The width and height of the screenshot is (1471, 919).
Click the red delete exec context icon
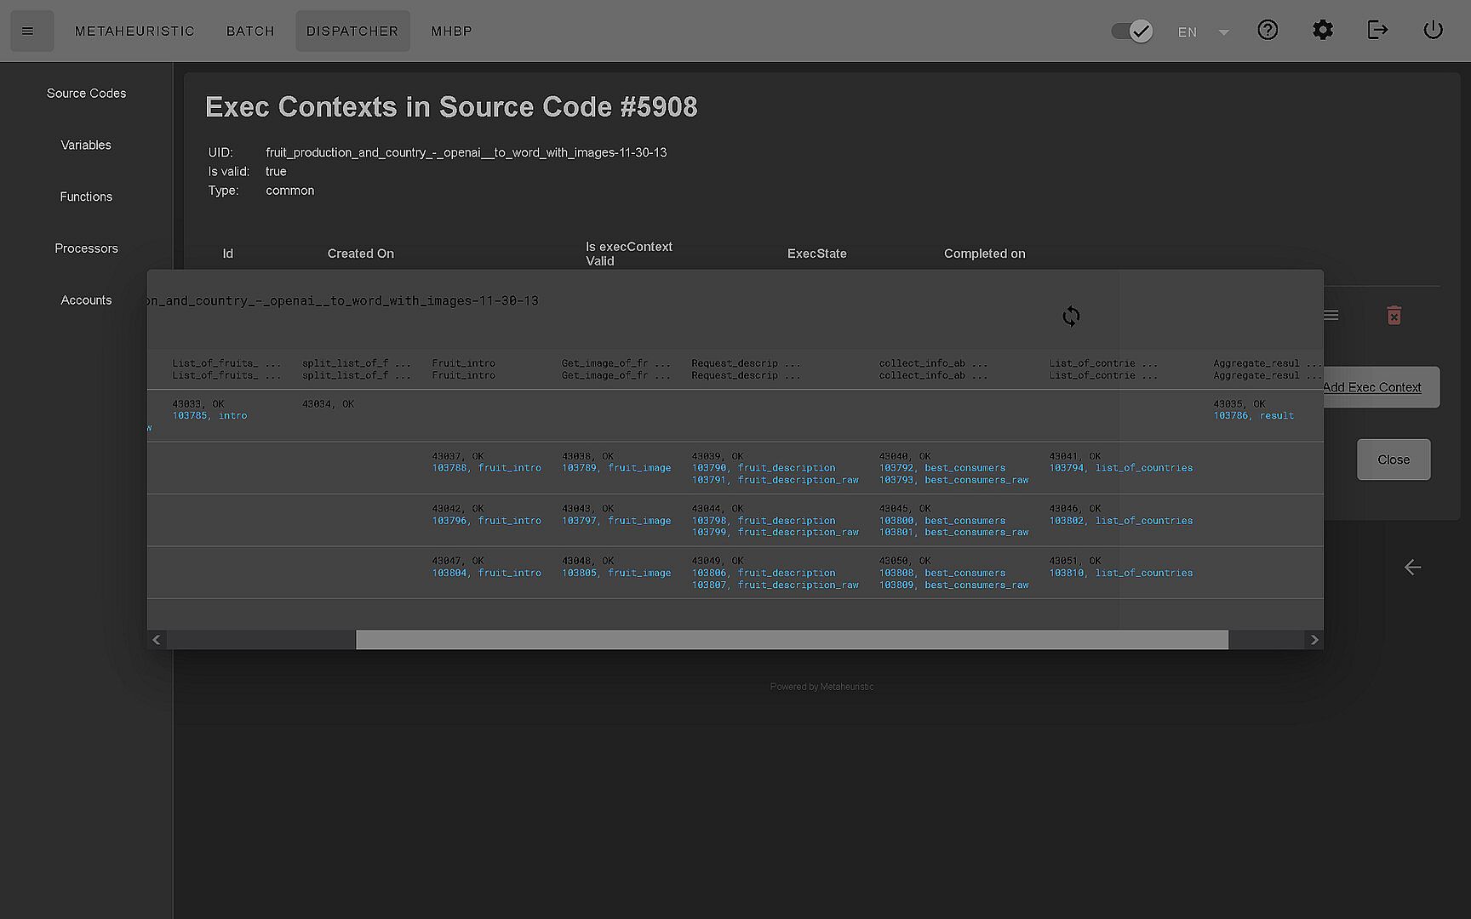(x=1394, y=316)
